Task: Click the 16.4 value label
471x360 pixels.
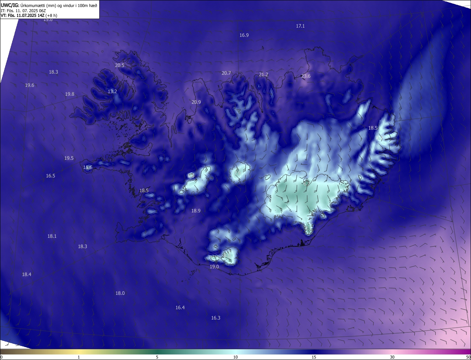Action: pyautogui.click(x=180, y=308)
